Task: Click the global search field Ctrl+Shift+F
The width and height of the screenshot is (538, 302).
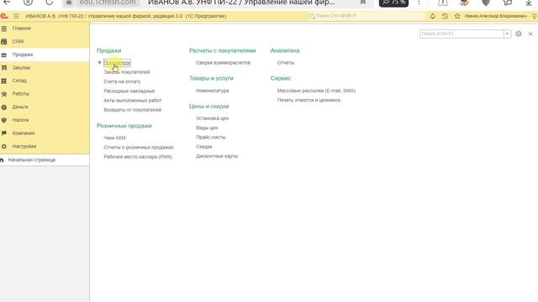Action: point(367,16)
